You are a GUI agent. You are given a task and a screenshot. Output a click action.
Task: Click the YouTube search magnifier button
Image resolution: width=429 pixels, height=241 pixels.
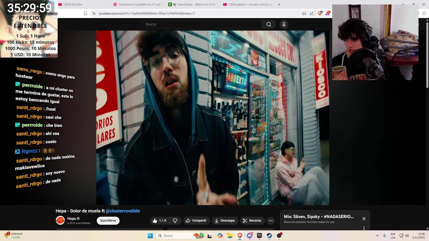(269, 24)
